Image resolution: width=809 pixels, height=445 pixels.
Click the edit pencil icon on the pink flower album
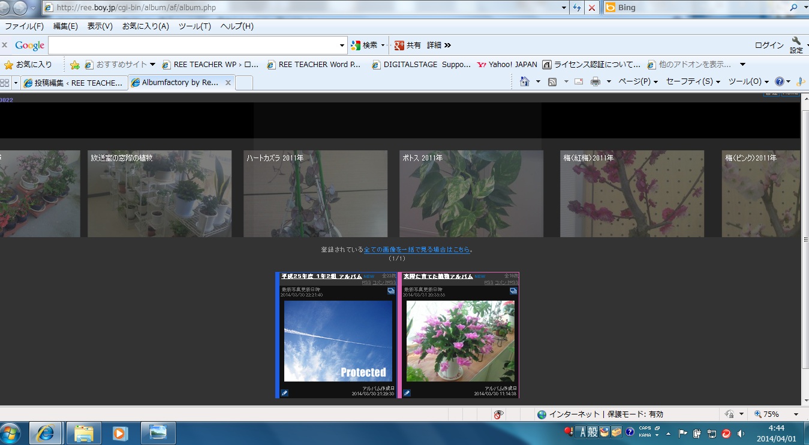(407, 393)
